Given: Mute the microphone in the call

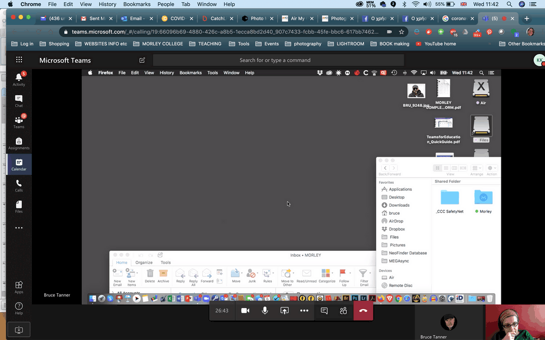Looking at the screenshot, I should click(265, 311).
